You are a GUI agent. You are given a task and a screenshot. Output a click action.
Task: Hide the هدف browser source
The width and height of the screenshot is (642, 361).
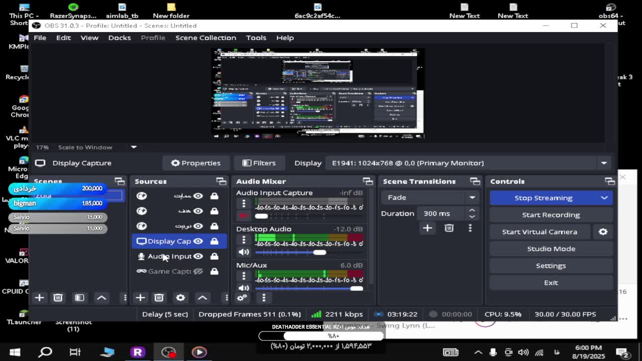(x=198, y=211)
